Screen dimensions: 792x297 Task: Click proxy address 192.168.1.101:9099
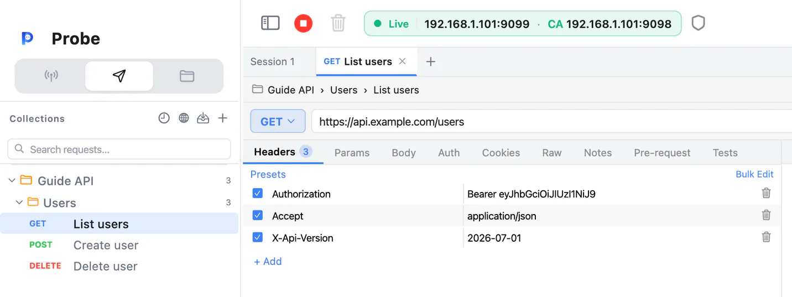click(x=477, y=24)
